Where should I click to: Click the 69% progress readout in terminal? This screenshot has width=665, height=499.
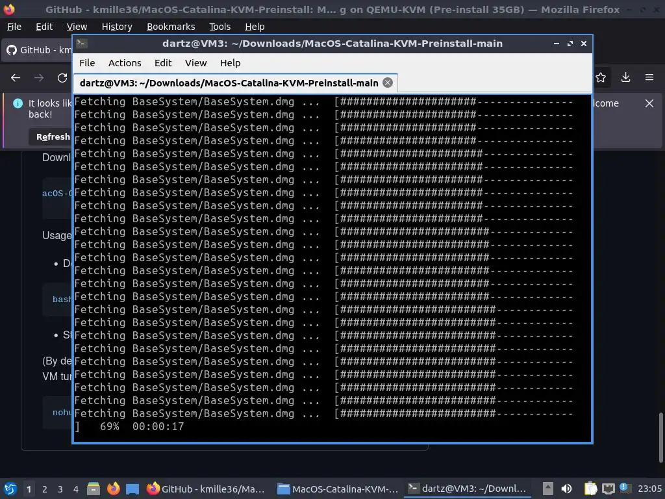click(x=109, y=426)
